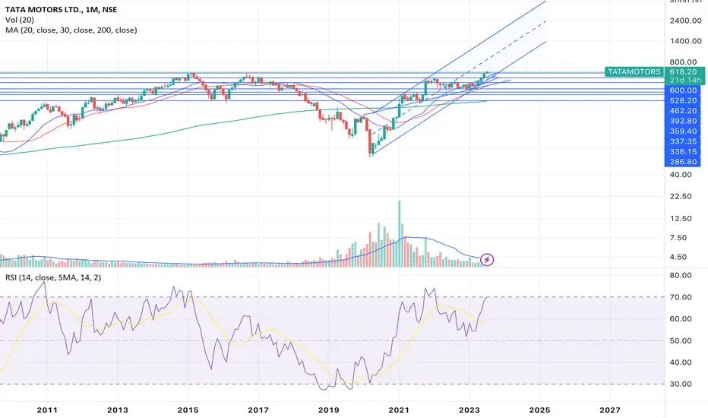
Task: Click the 2017 label on time axis
Action: coord(258,410)
